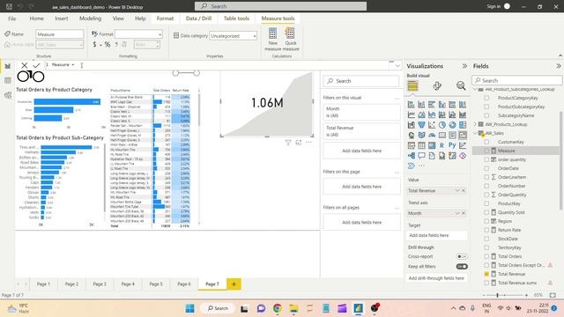
Task: Check the OrderQuantity field
Action: pyautogui.click(x=486, y=195)
